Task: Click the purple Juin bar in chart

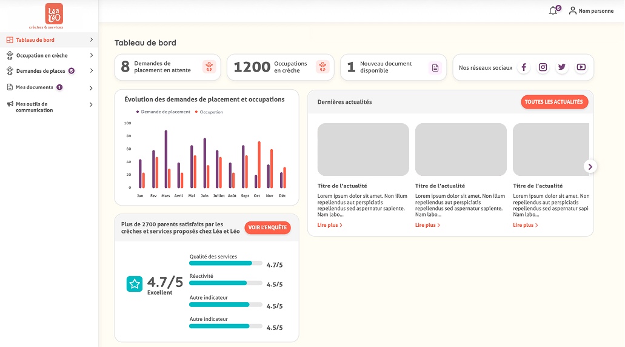Action: click(205, 163)
